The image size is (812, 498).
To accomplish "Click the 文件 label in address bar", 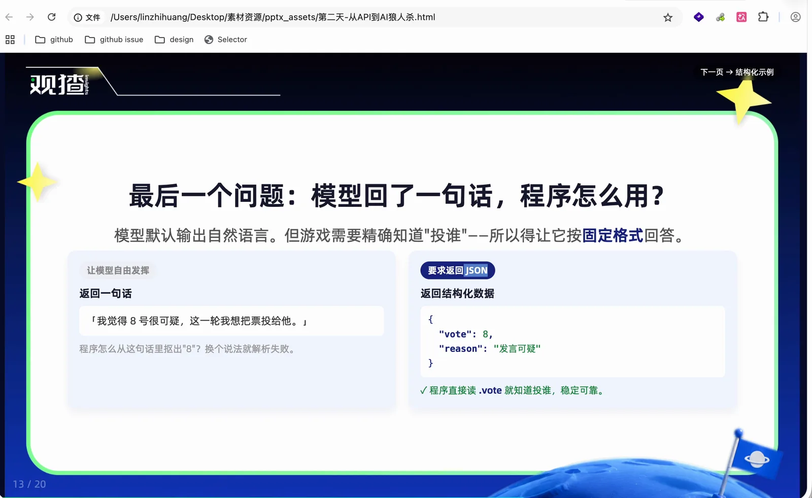I will click(x=93, y=17).
